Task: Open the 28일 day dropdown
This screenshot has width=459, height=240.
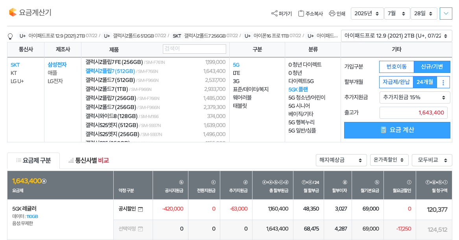Action: [424, 13]
